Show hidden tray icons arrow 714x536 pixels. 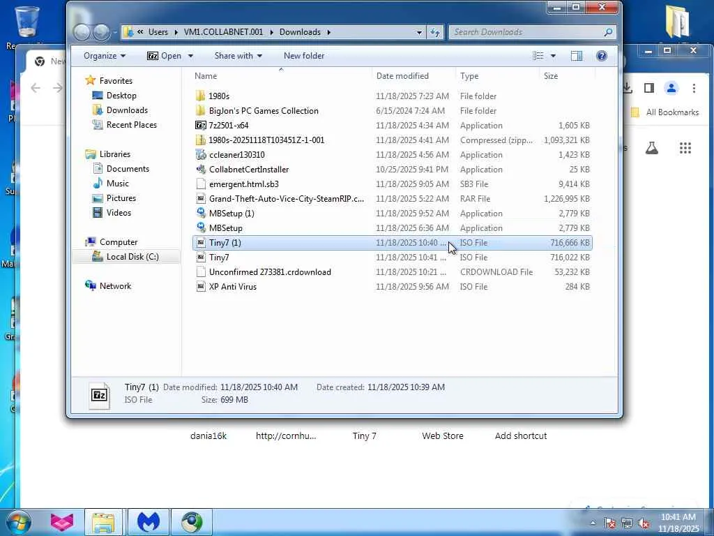tap(593, 523)
